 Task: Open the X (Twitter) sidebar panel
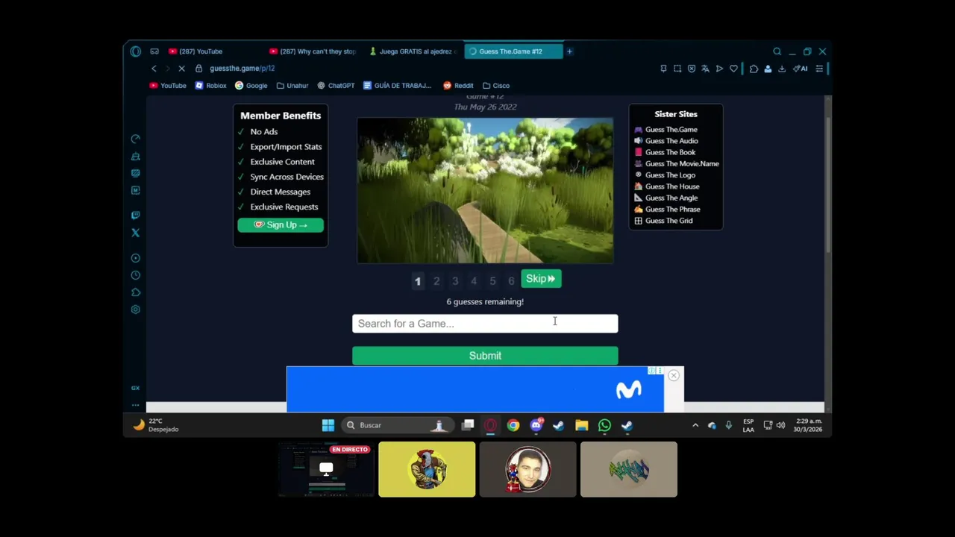[x=135, y=233]
